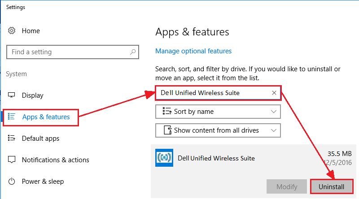
Task: Open Show content from all drives dropdown
Action: (x=218, y=130)
